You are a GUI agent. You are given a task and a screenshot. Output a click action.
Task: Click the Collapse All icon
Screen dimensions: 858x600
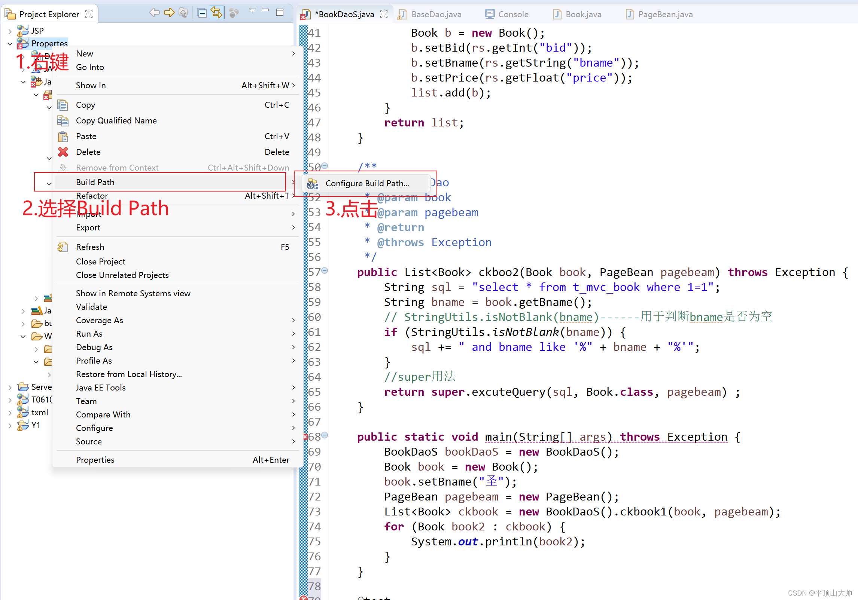(202, 13)
